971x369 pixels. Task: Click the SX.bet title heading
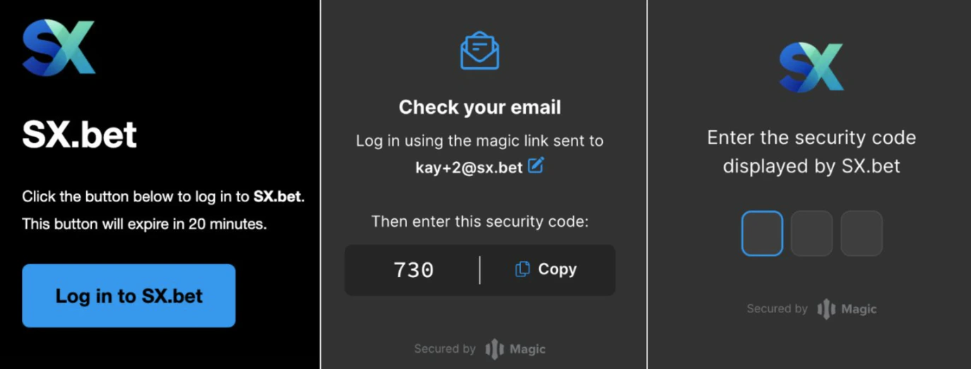[x=79, y=134]
